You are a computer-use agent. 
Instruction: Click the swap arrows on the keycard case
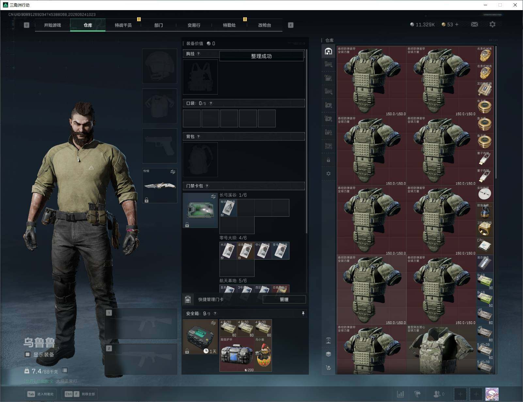(x=213, y=196)
